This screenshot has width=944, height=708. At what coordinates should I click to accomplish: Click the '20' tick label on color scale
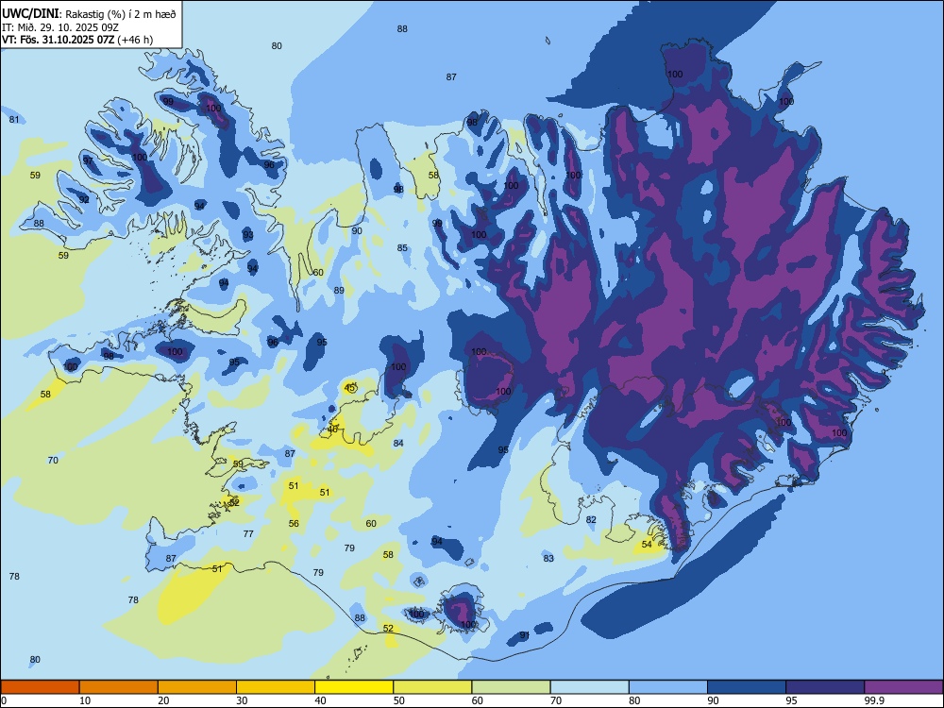pos(163,700)
